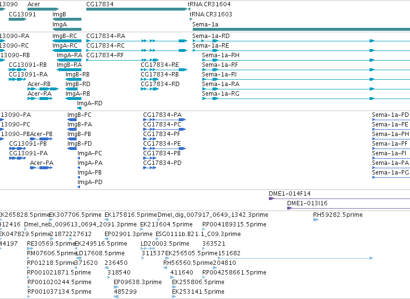Select feature 485299
This screenshot has width=410, height=299.
pyautogui.click(x=116, y=297)
